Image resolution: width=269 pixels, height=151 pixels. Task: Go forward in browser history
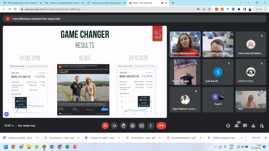click(9, 9)
